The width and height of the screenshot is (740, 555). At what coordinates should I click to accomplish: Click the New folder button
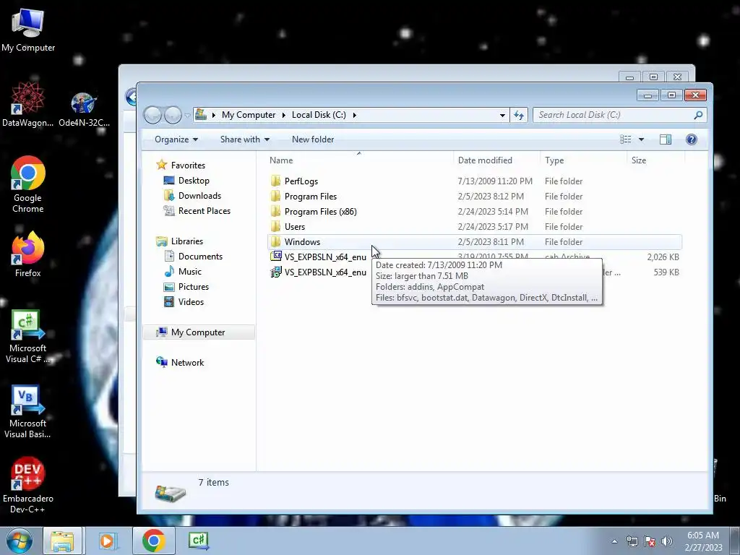tap(312, 139)
